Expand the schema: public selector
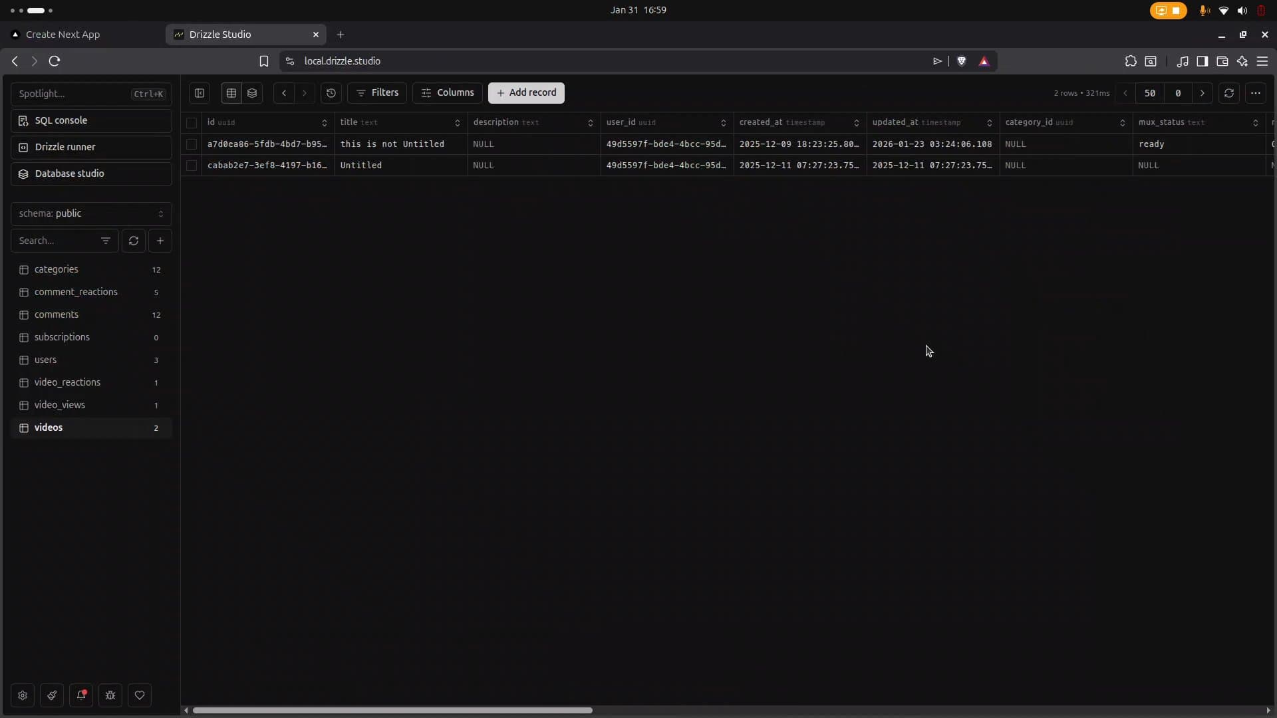Viewport: 1277px width, 718px height. pyautogui.click(x=91, y=213)
